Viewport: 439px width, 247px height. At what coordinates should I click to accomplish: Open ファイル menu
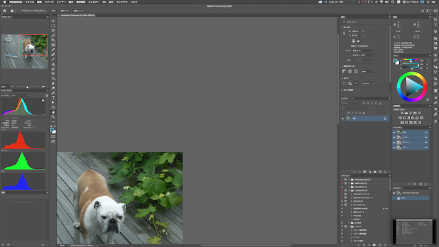pyautogui.click(x=29, y=2)
